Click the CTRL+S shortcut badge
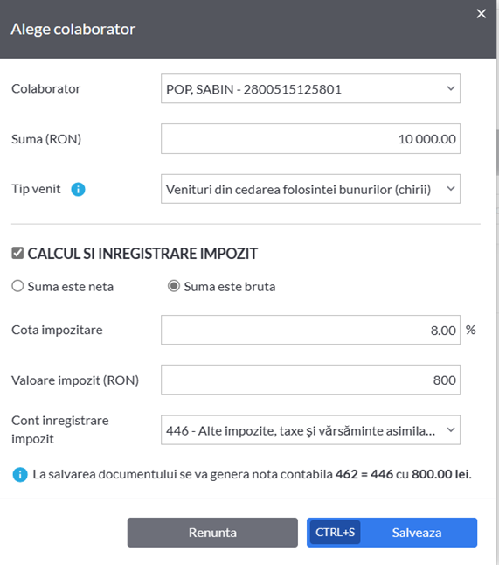This screenshot has height=565, width=499. 336,533
